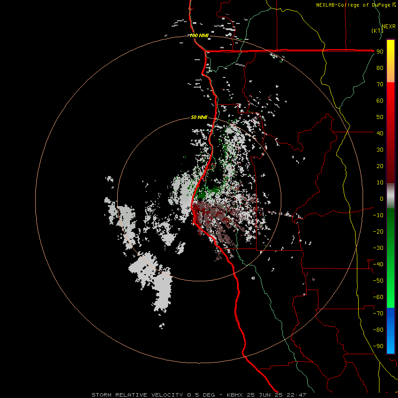Click the 30 value on the velocity scale
This screenshot has height=398, width=398.
coord(380,150)
